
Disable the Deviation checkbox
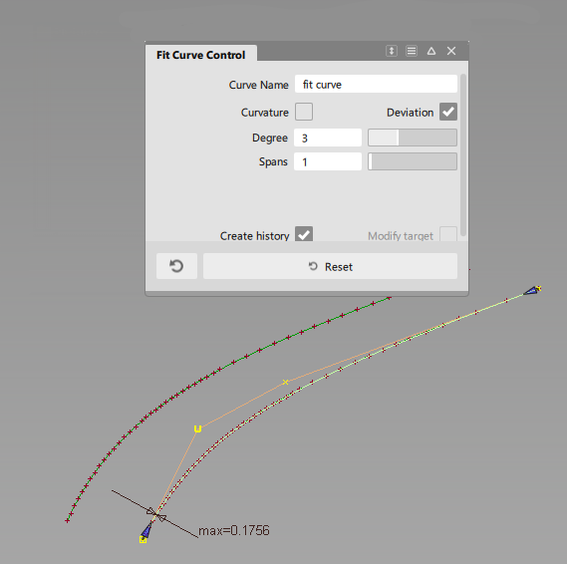448,112
